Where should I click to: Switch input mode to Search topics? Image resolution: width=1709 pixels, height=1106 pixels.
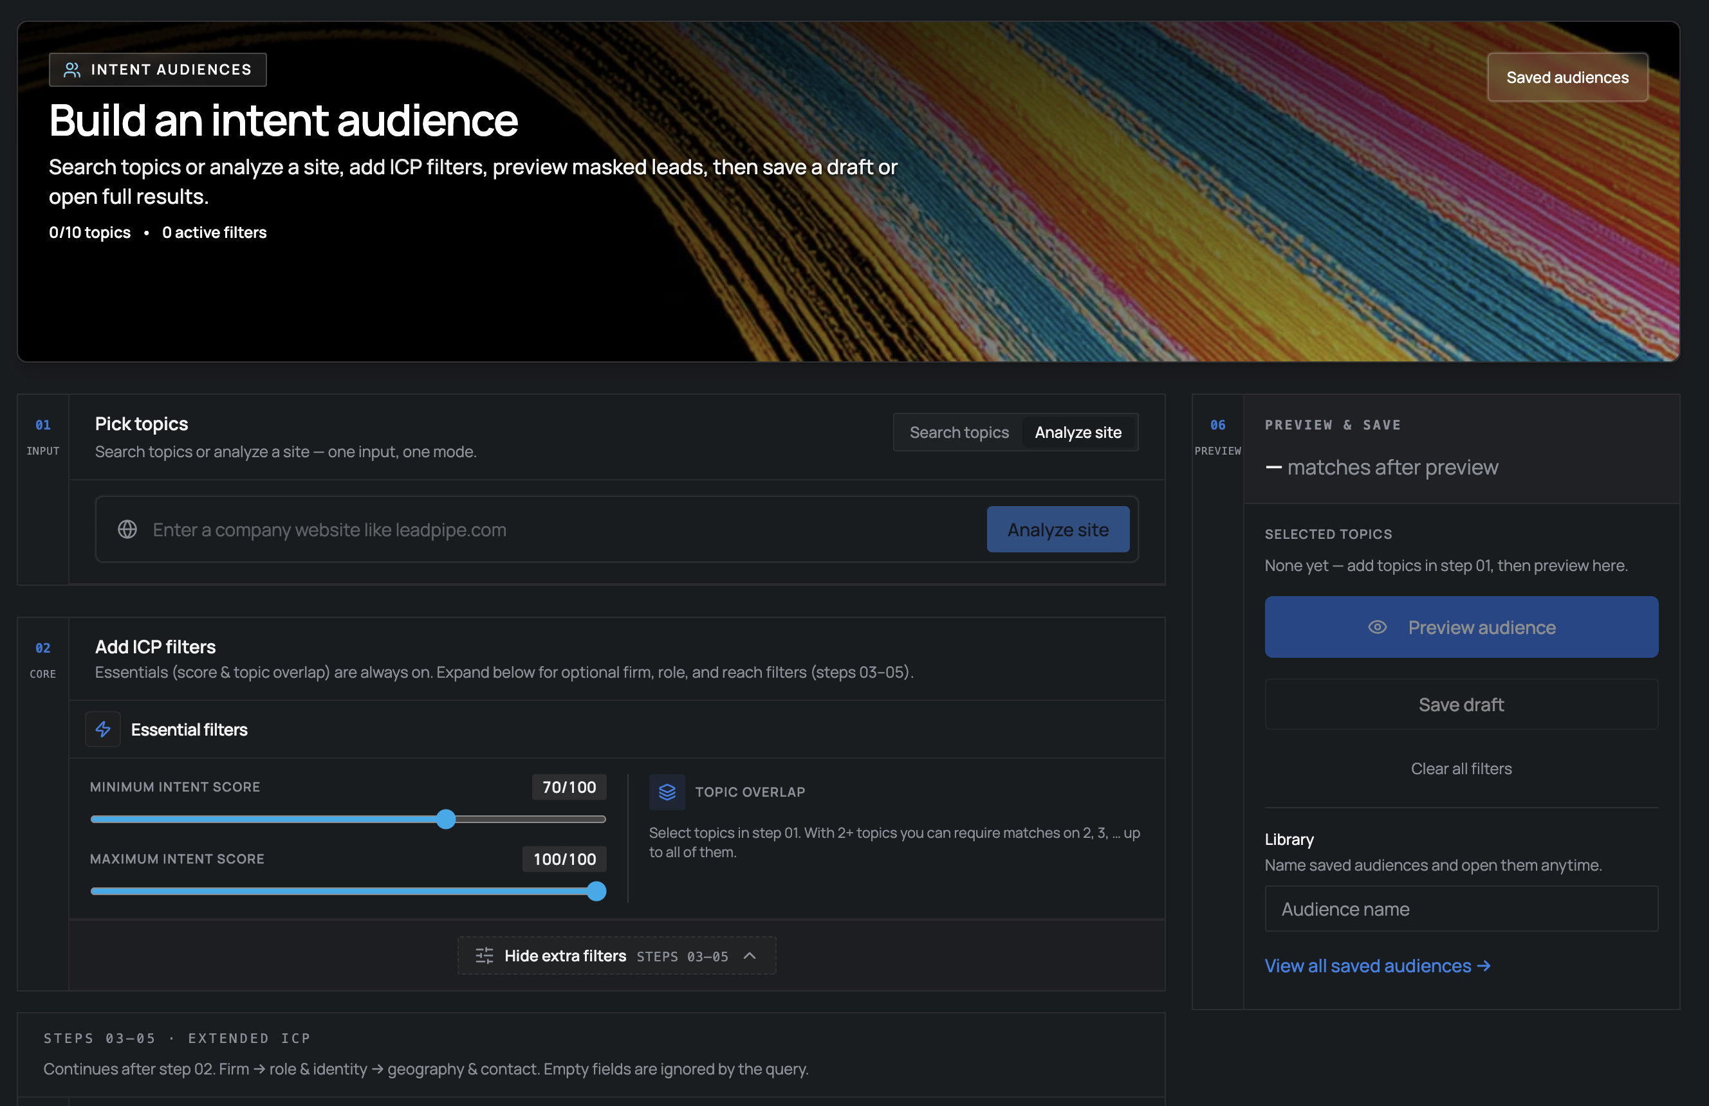[959, 432]
